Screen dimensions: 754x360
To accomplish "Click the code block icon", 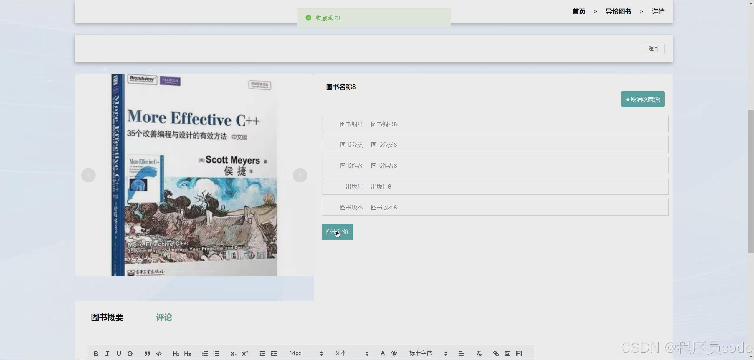I will click(x=159, y=354).
